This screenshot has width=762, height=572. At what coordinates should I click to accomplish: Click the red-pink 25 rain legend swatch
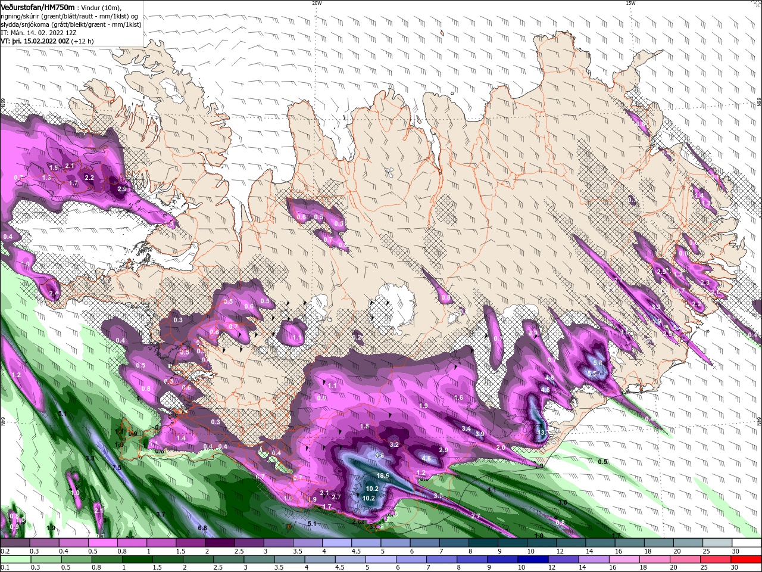(x=717, y=559)
